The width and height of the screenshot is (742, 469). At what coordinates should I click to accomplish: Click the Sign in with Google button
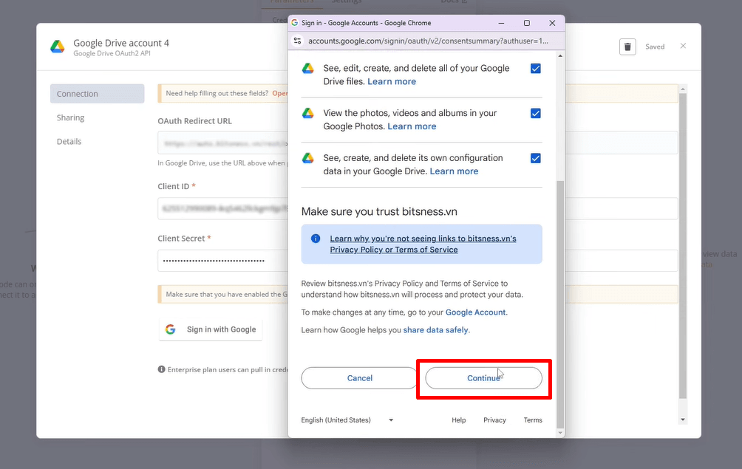pyautogui.click(x=211, y=329)
